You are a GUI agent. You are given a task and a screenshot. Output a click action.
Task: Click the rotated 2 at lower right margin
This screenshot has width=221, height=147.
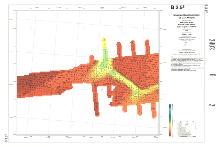coord(211,105)
